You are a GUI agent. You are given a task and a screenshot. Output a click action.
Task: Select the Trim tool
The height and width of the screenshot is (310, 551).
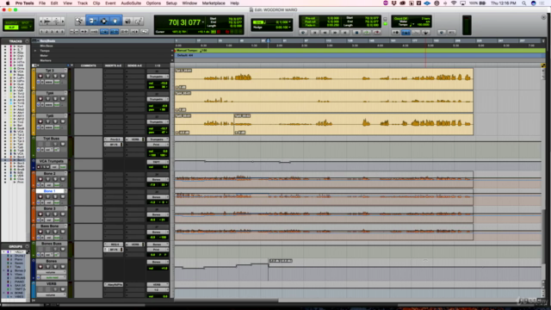tap(92, 22)
